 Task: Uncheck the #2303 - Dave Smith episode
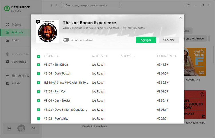(38, 110)
